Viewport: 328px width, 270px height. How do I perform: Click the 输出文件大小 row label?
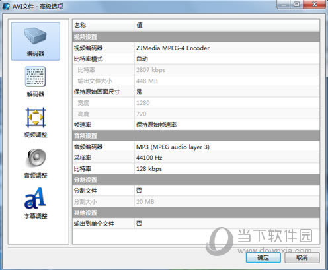click(95, 81)
